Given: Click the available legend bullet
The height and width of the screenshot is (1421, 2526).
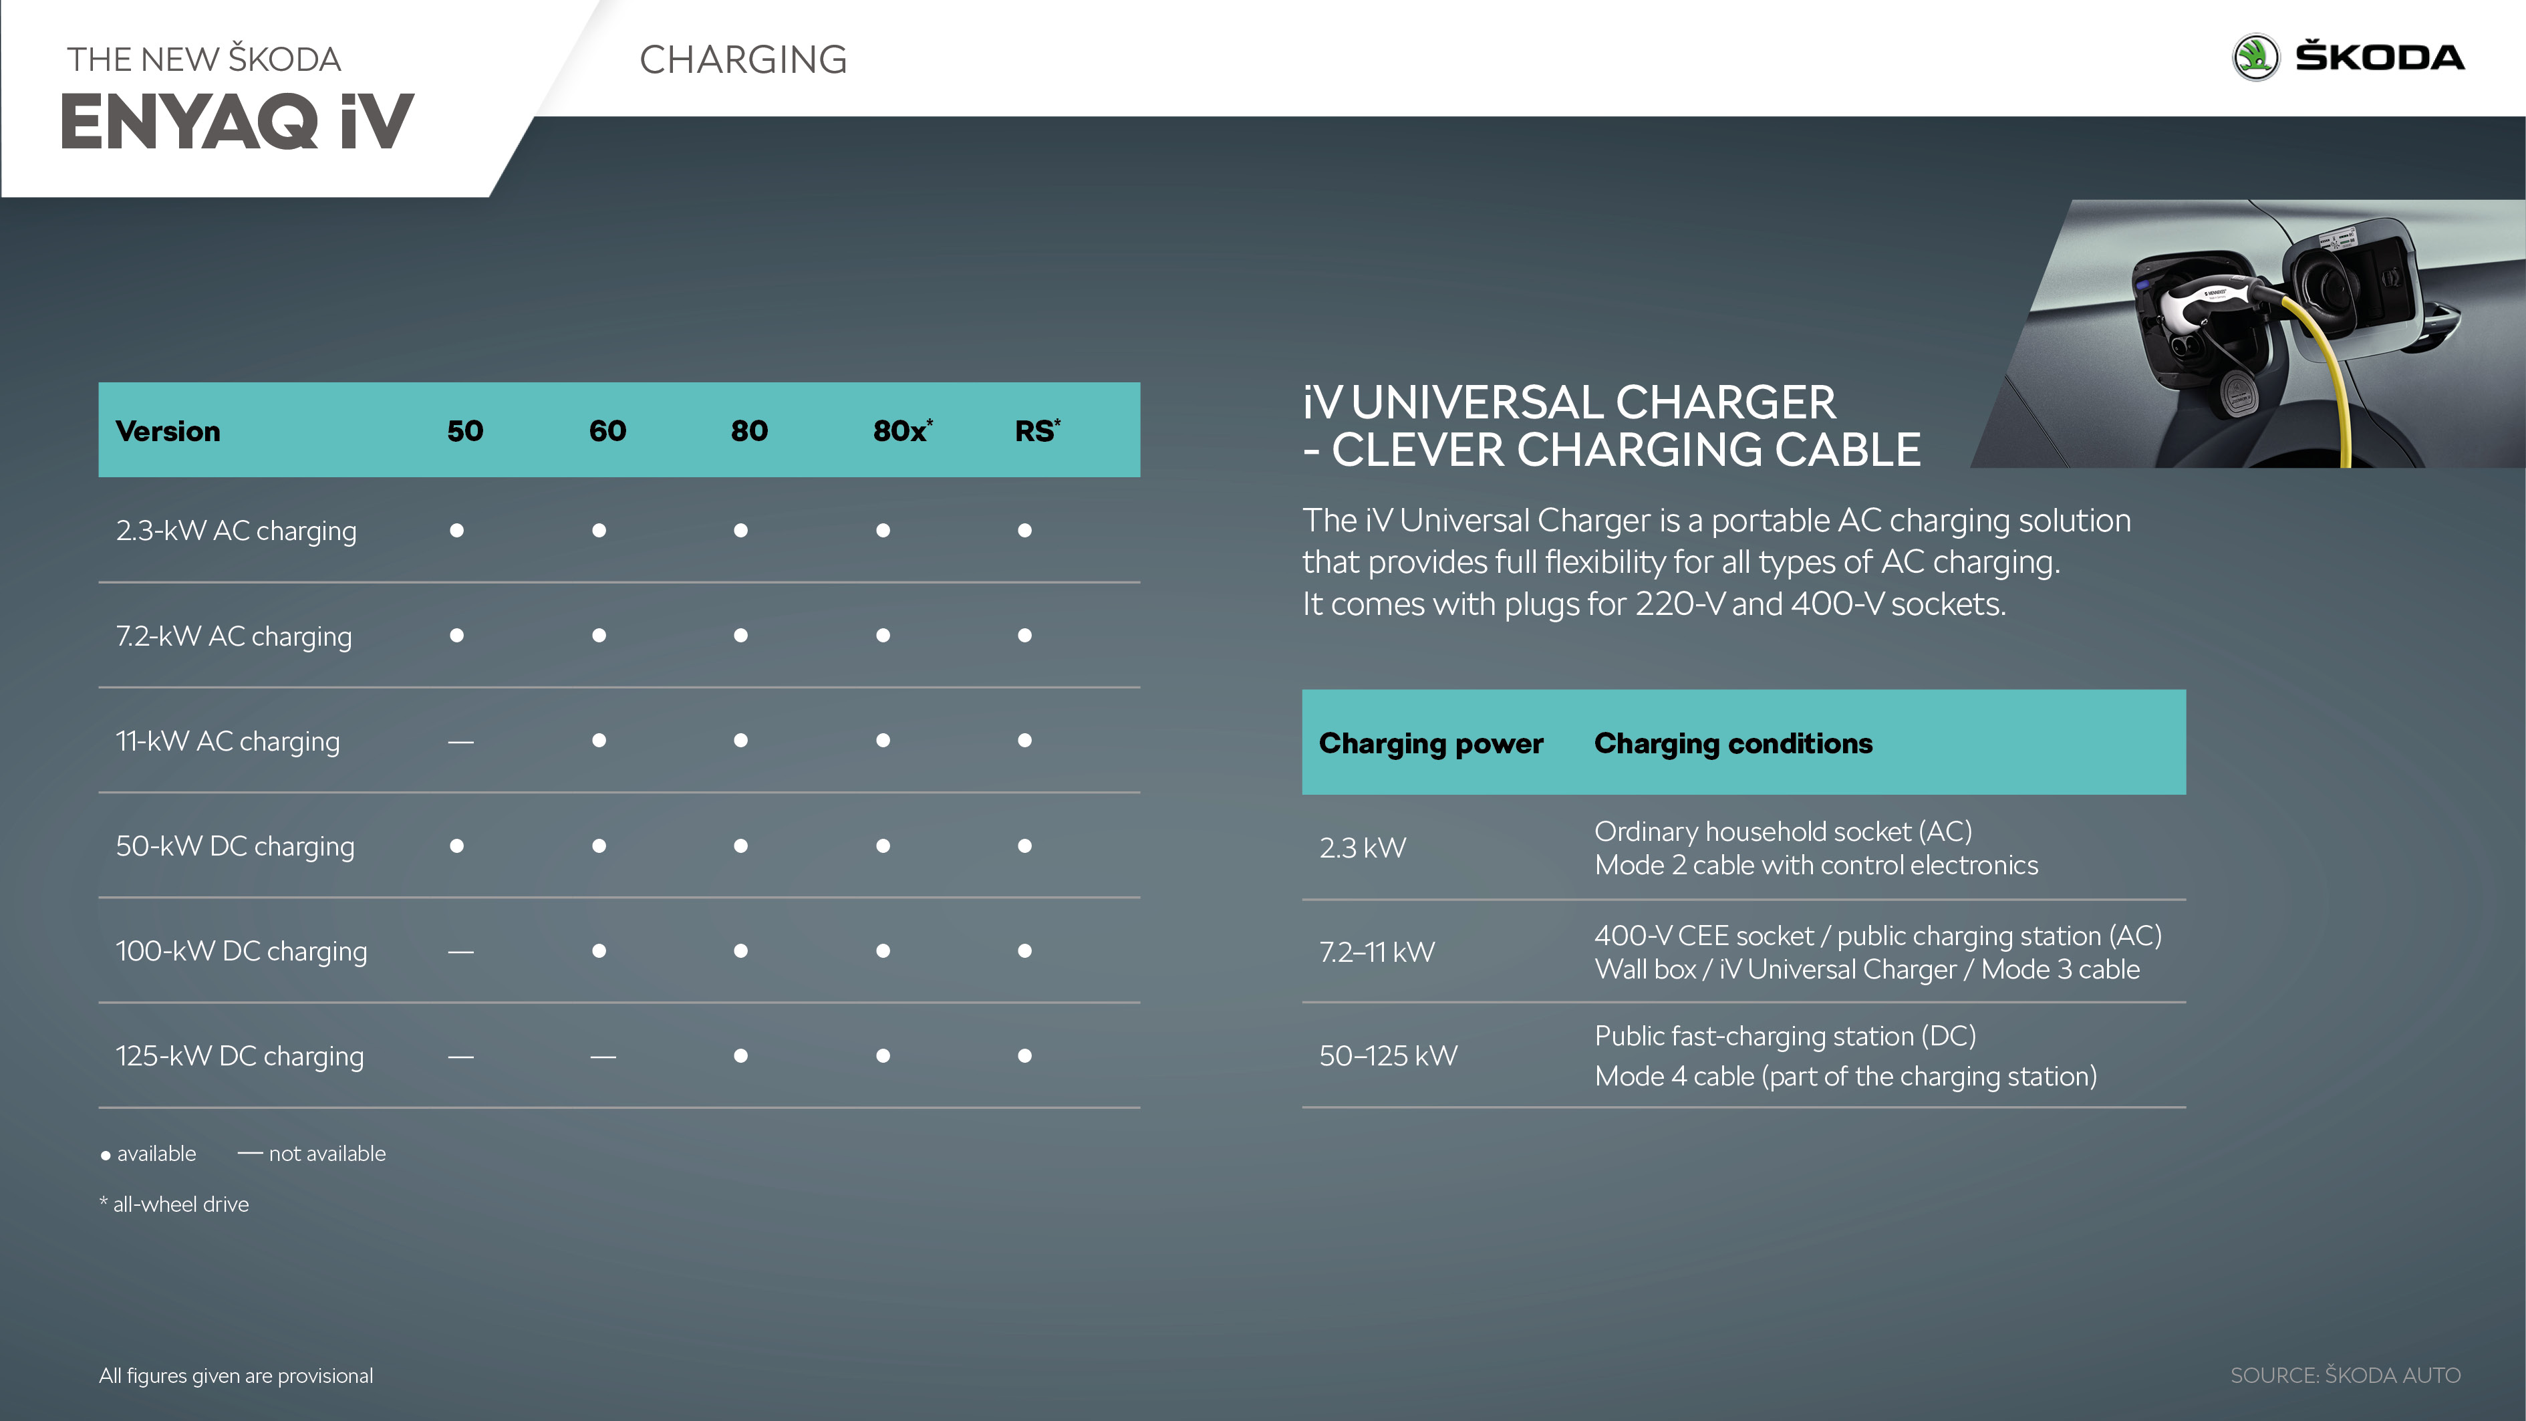Looking at the screenshot, I should coord(106,1156).
